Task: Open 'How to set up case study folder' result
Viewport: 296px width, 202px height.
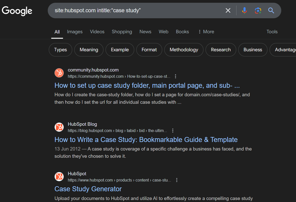Action: coord(147,85)
